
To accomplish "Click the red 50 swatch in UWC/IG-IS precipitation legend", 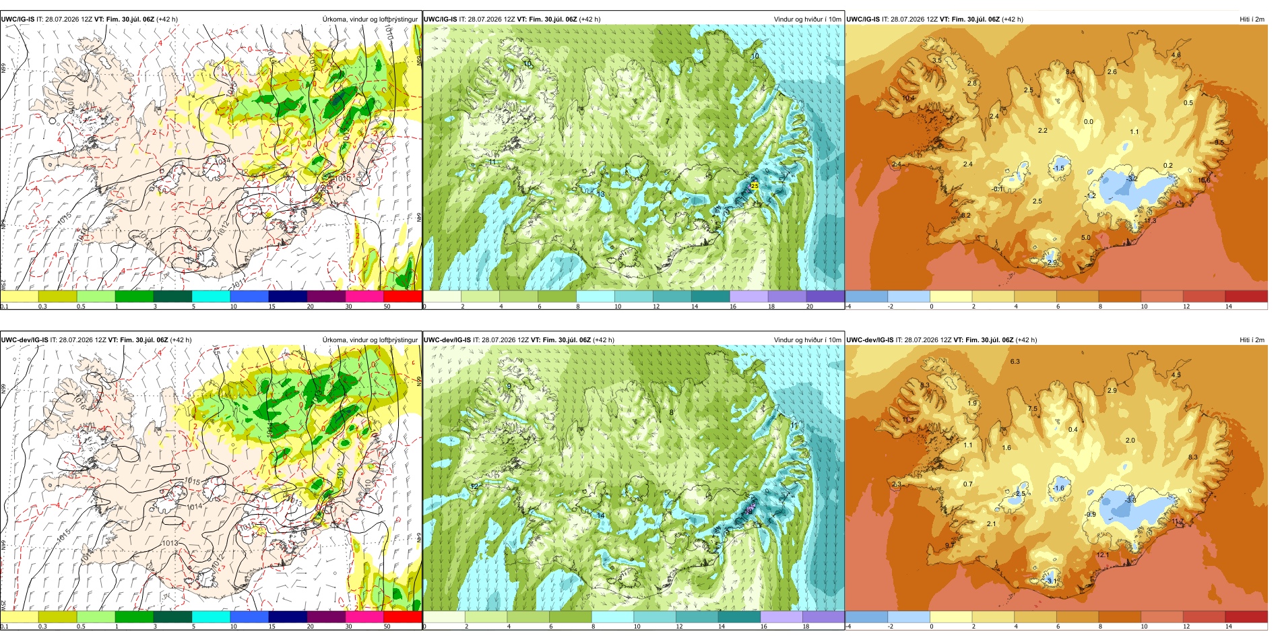I will (x=403, y=296).
